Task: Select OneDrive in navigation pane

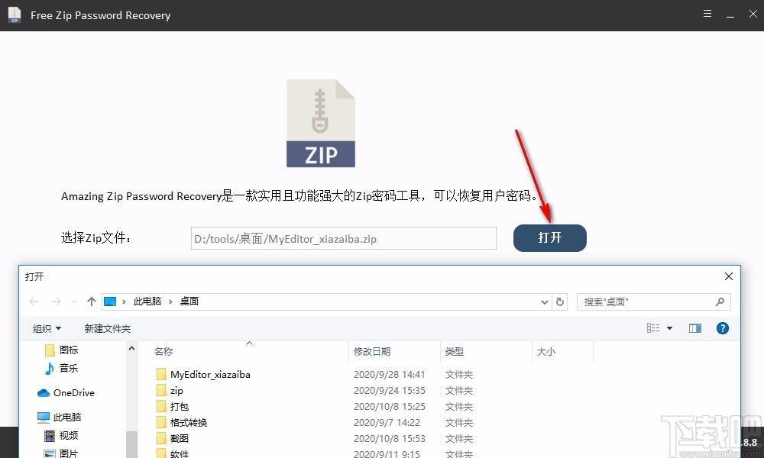Action: 73,393
